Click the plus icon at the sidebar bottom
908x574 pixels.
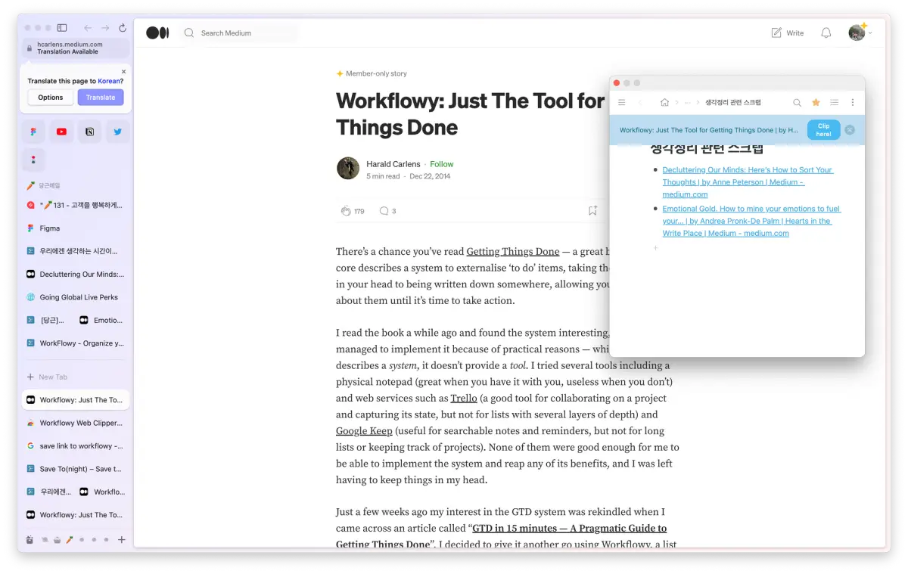(121, 540)
